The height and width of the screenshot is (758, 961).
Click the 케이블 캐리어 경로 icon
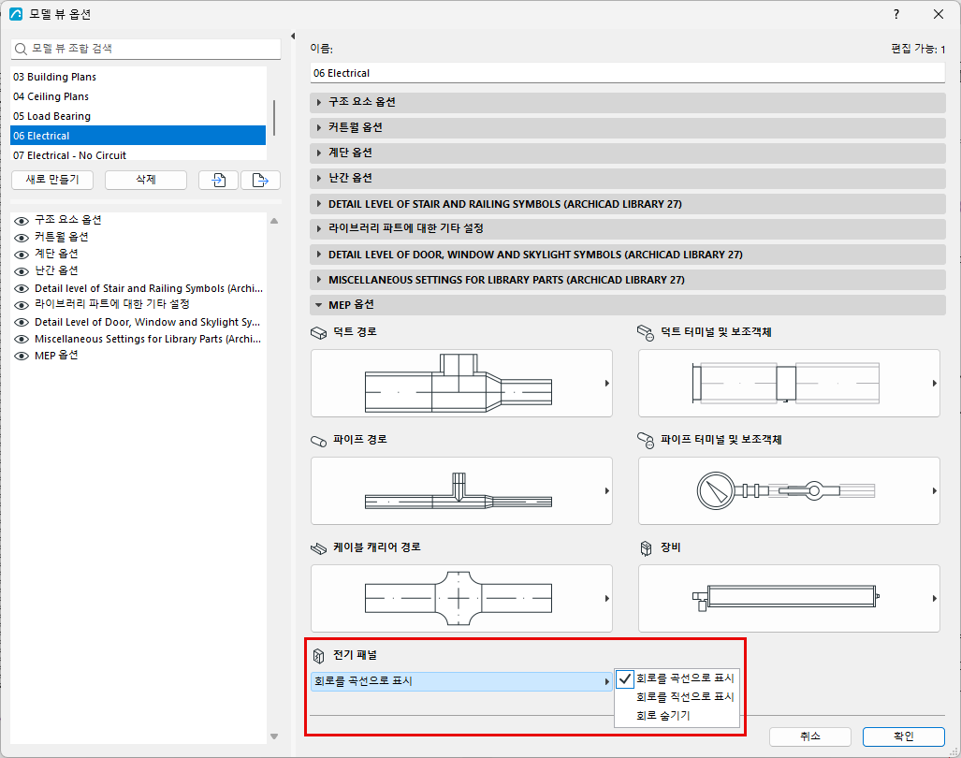(319, 547)
